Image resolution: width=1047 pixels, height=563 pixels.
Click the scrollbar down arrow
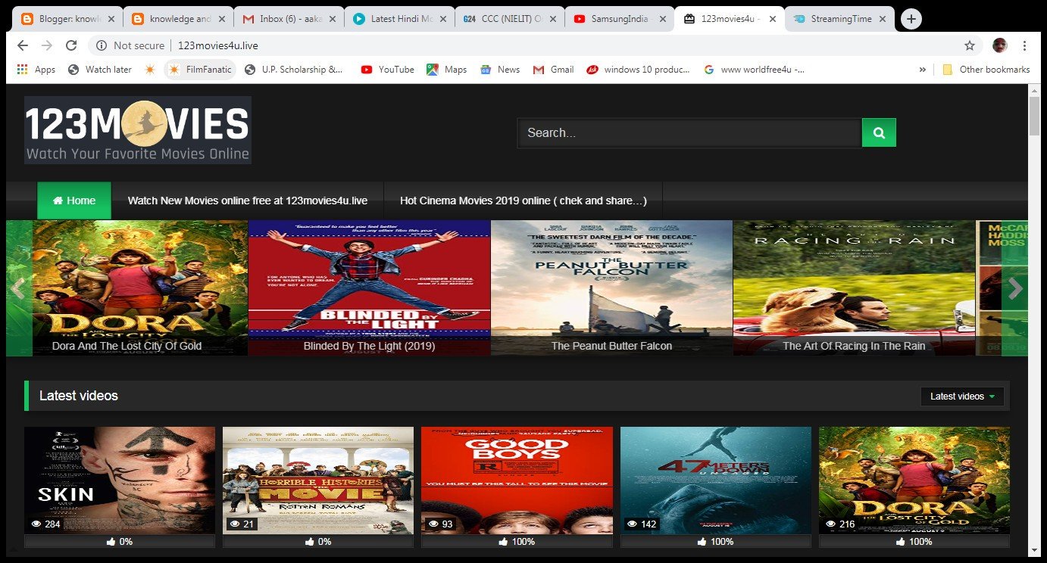[1035, 549]
